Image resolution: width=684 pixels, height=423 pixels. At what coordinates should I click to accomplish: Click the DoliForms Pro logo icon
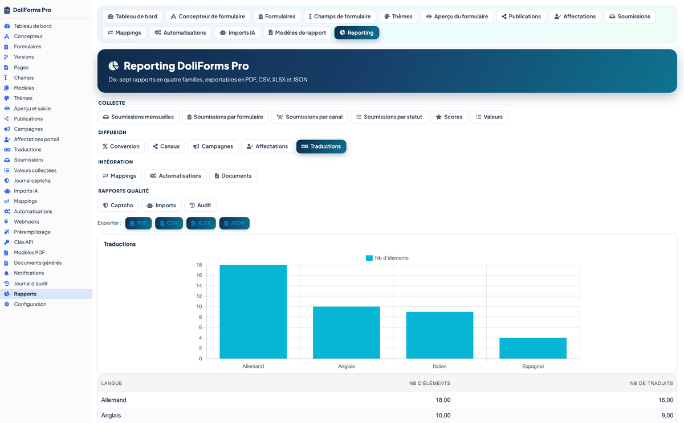click(7, 10)
